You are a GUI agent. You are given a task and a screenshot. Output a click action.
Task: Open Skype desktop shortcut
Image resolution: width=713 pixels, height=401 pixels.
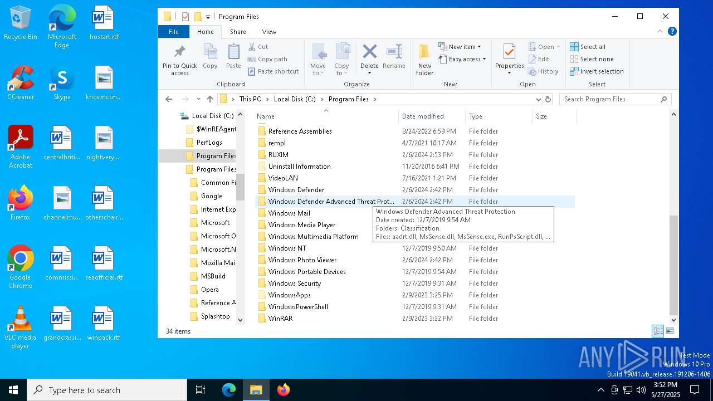62,84
